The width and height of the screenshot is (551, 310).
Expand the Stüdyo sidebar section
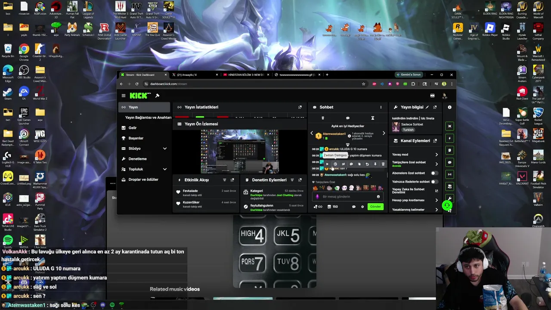(164, 149)
